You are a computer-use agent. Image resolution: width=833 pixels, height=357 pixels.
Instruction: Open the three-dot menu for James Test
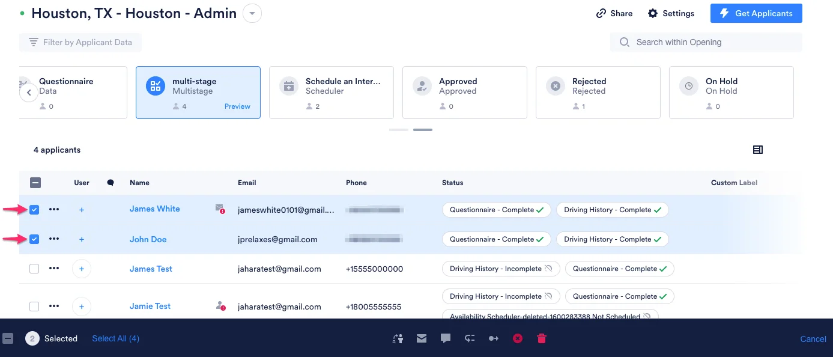[x=54, y=268]
